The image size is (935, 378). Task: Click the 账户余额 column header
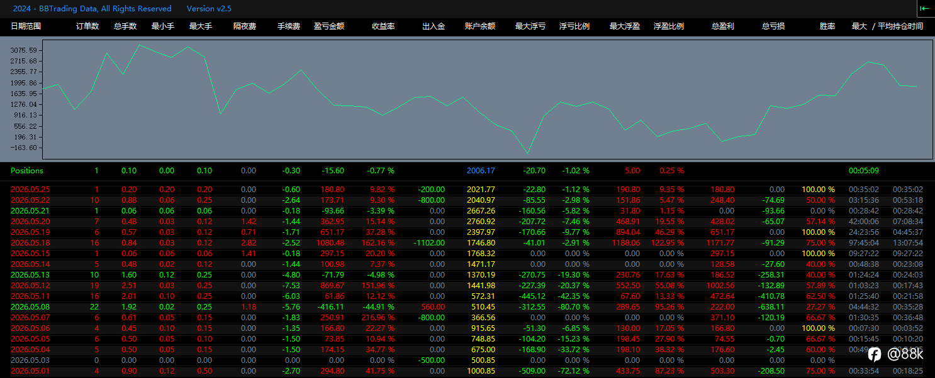480,26
